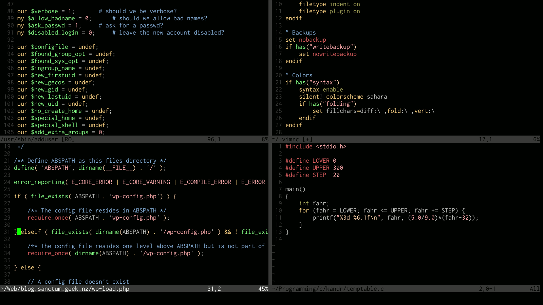
Task: Click 'our $add_extra_groups = 0;'
Action: [x=61, y=132]
